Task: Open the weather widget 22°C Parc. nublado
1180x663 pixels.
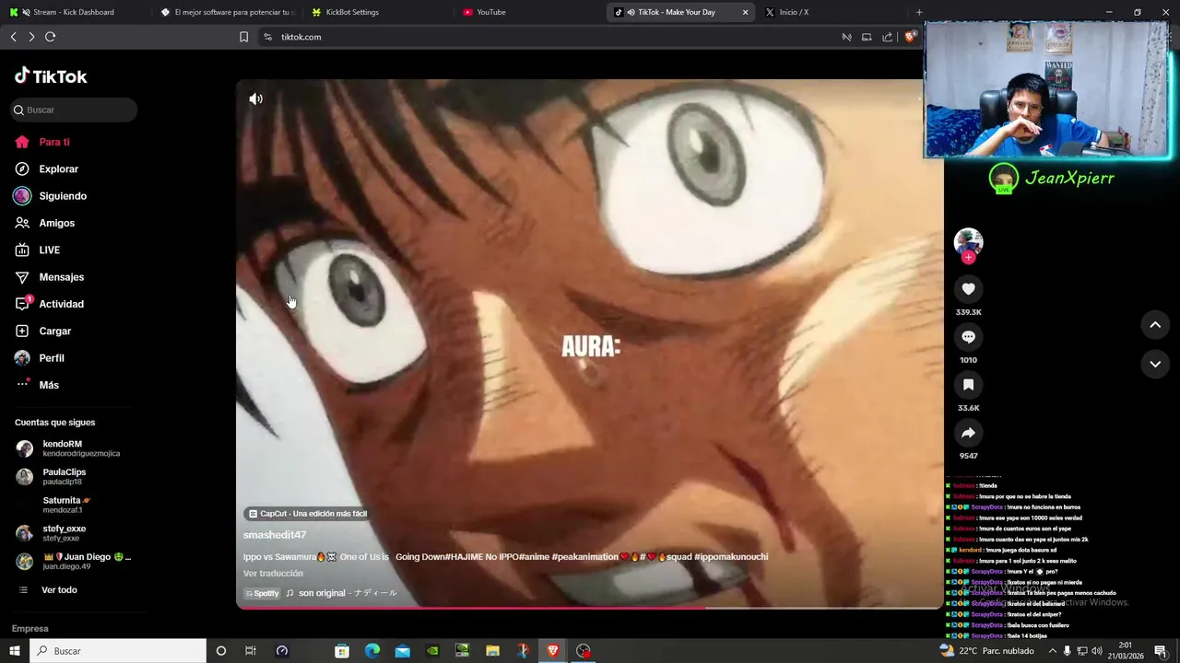Action: pos(986,651)
